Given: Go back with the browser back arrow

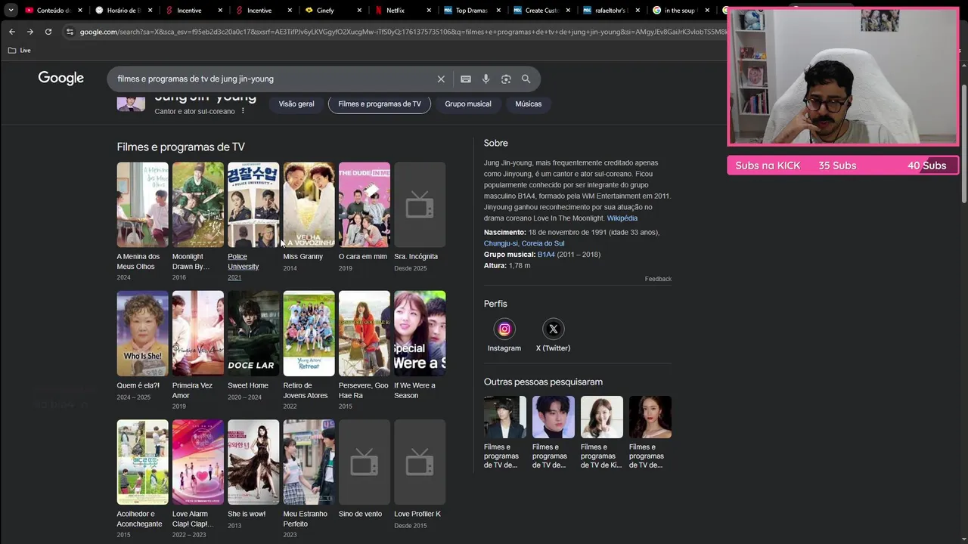Looking at the screenshot, I should point(11,32).
